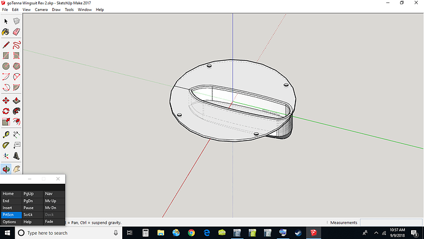The width and height of the screenshot is (424, 239).
Task: Pick the Tape Measure tool
Action: [x=6, y=135]
